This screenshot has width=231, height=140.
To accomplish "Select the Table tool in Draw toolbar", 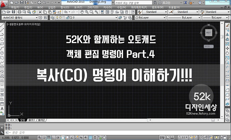I will pos(2,104).
